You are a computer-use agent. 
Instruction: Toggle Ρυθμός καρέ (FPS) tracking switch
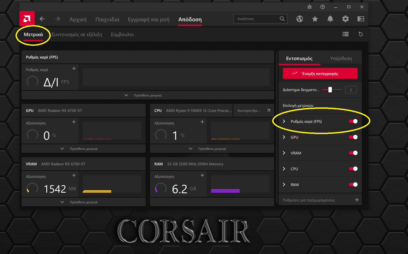point(353,121)
